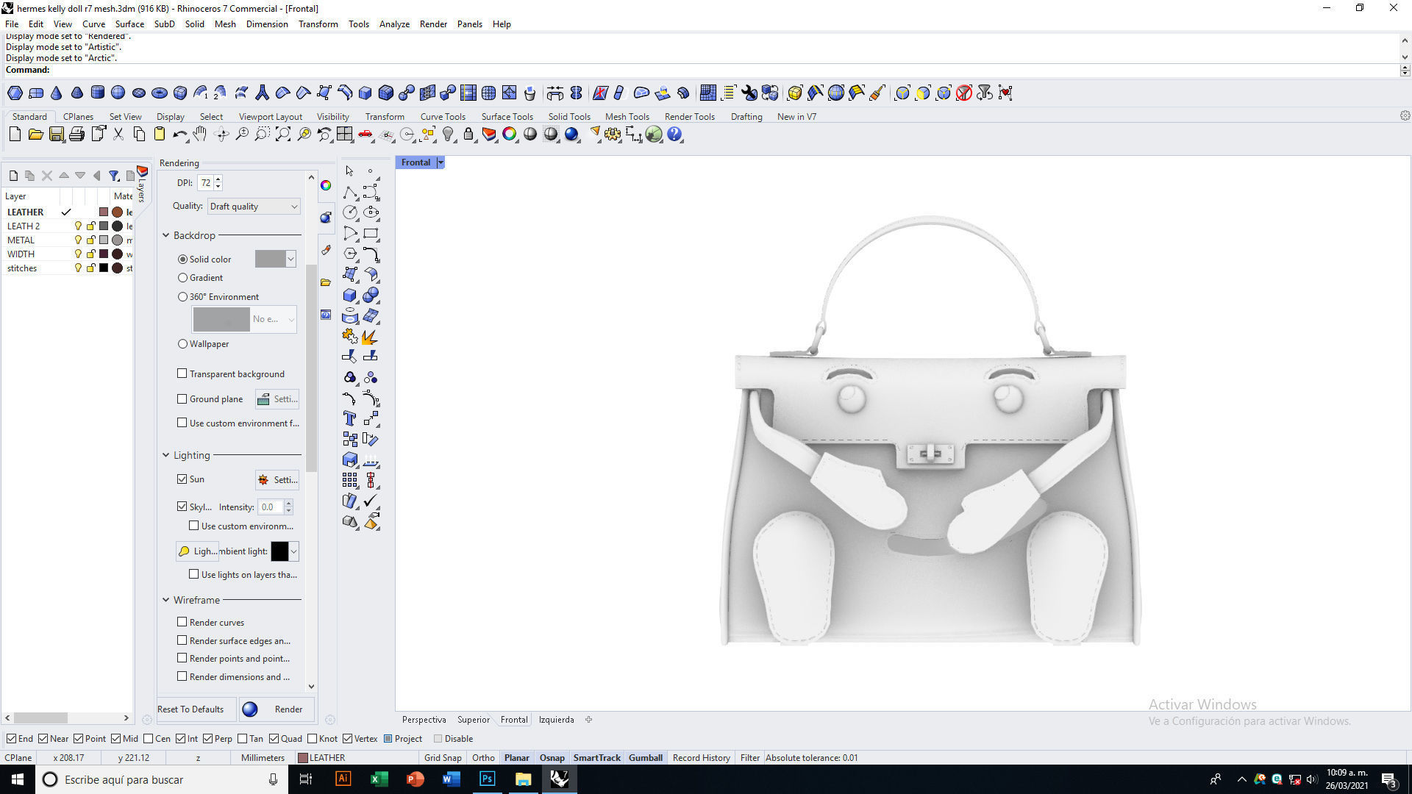This screenshot has height=794, width=1412.
Task: Toggle the Cen osnap checkbox
Action: [149, 739]
